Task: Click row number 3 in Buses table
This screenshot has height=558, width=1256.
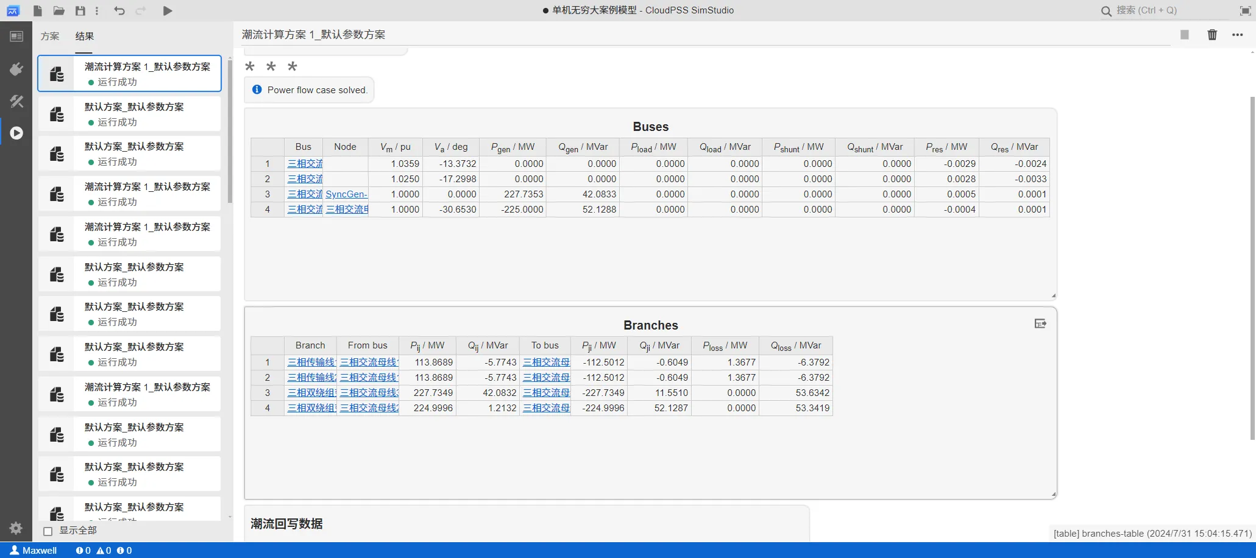Action: click(x=267, y=194)
